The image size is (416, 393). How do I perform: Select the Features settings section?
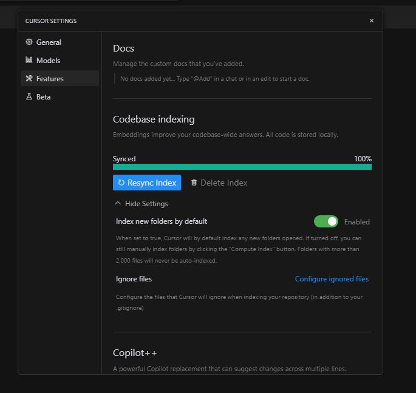pyautogui.click(x=60, y=78)
